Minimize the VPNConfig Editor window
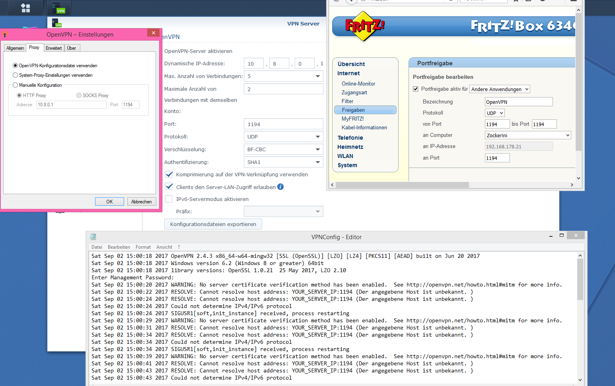Image resolution: width=615 pixels, height=386 pixels. pyautogui.click(x=551, y=236)
